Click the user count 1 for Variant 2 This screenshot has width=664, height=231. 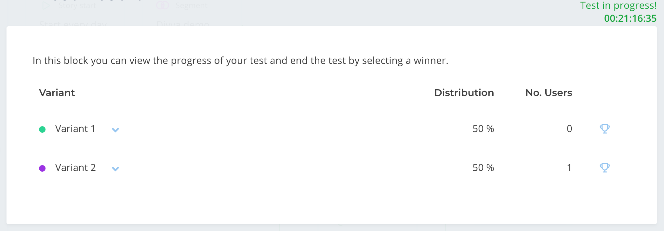(569, 168)
